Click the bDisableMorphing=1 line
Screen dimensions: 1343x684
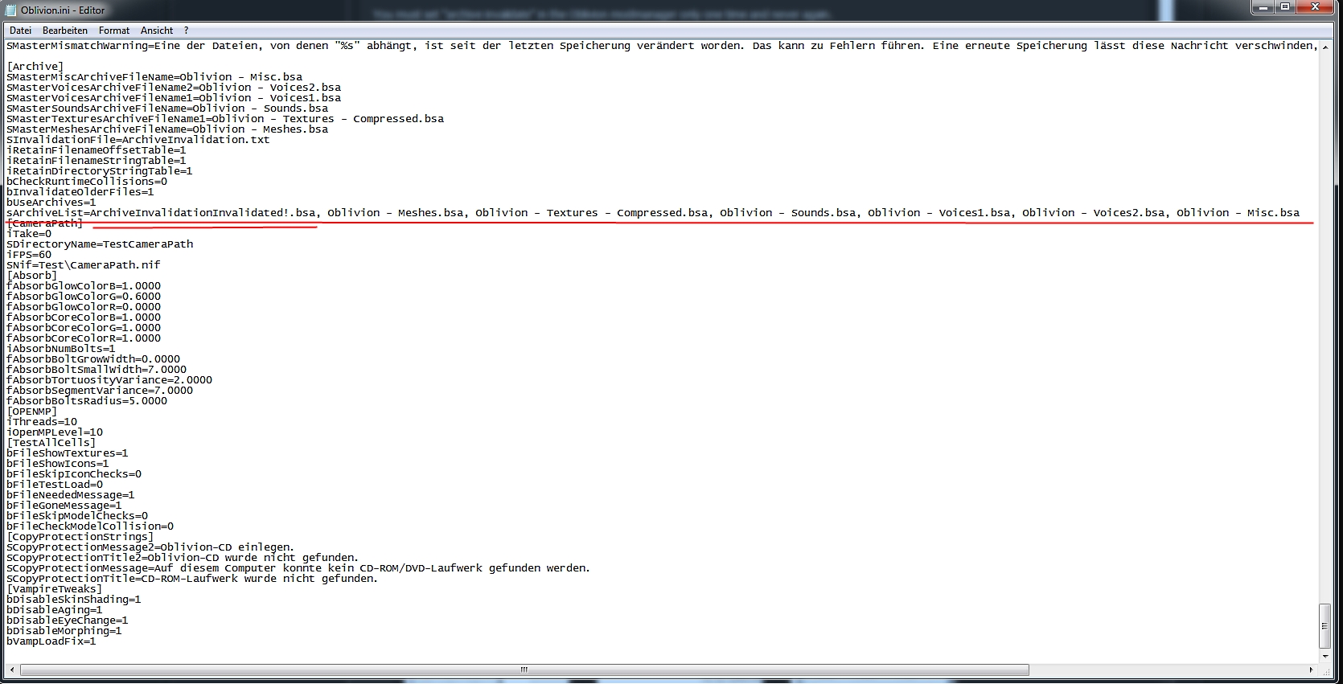pos(64,631)
